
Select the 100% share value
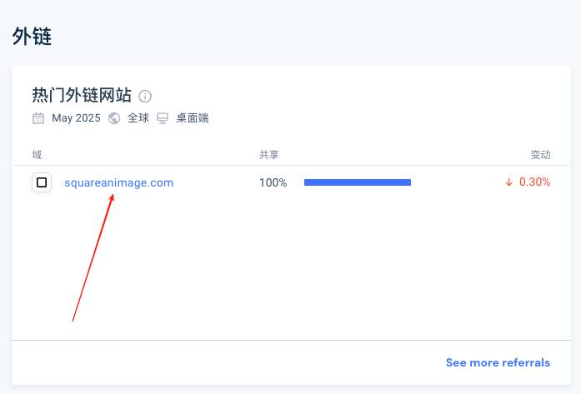(273, 182)
